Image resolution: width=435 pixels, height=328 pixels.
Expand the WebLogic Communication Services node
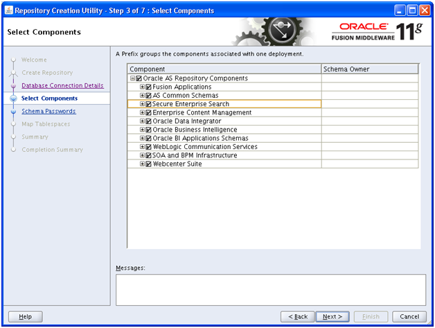pos(142,147)
